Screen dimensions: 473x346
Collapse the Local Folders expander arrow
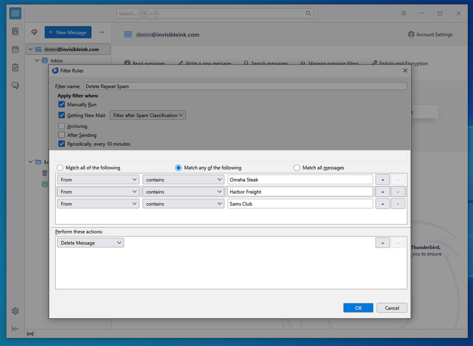pyautogui.click(x=31, y=162)
